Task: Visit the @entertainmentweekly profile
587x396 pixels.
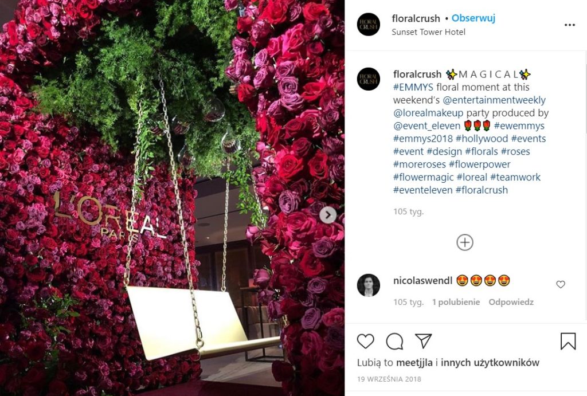Action: 494,100
